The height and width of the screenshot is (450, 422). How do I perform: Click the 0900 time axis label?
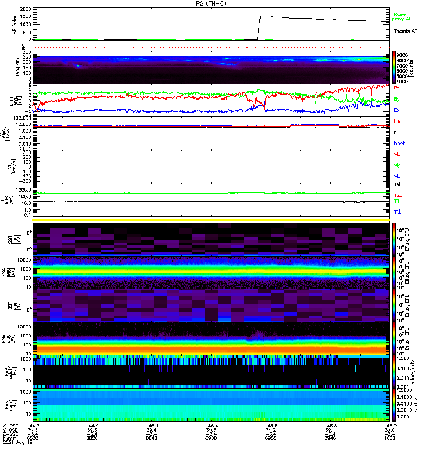click(x=211, y=439)
